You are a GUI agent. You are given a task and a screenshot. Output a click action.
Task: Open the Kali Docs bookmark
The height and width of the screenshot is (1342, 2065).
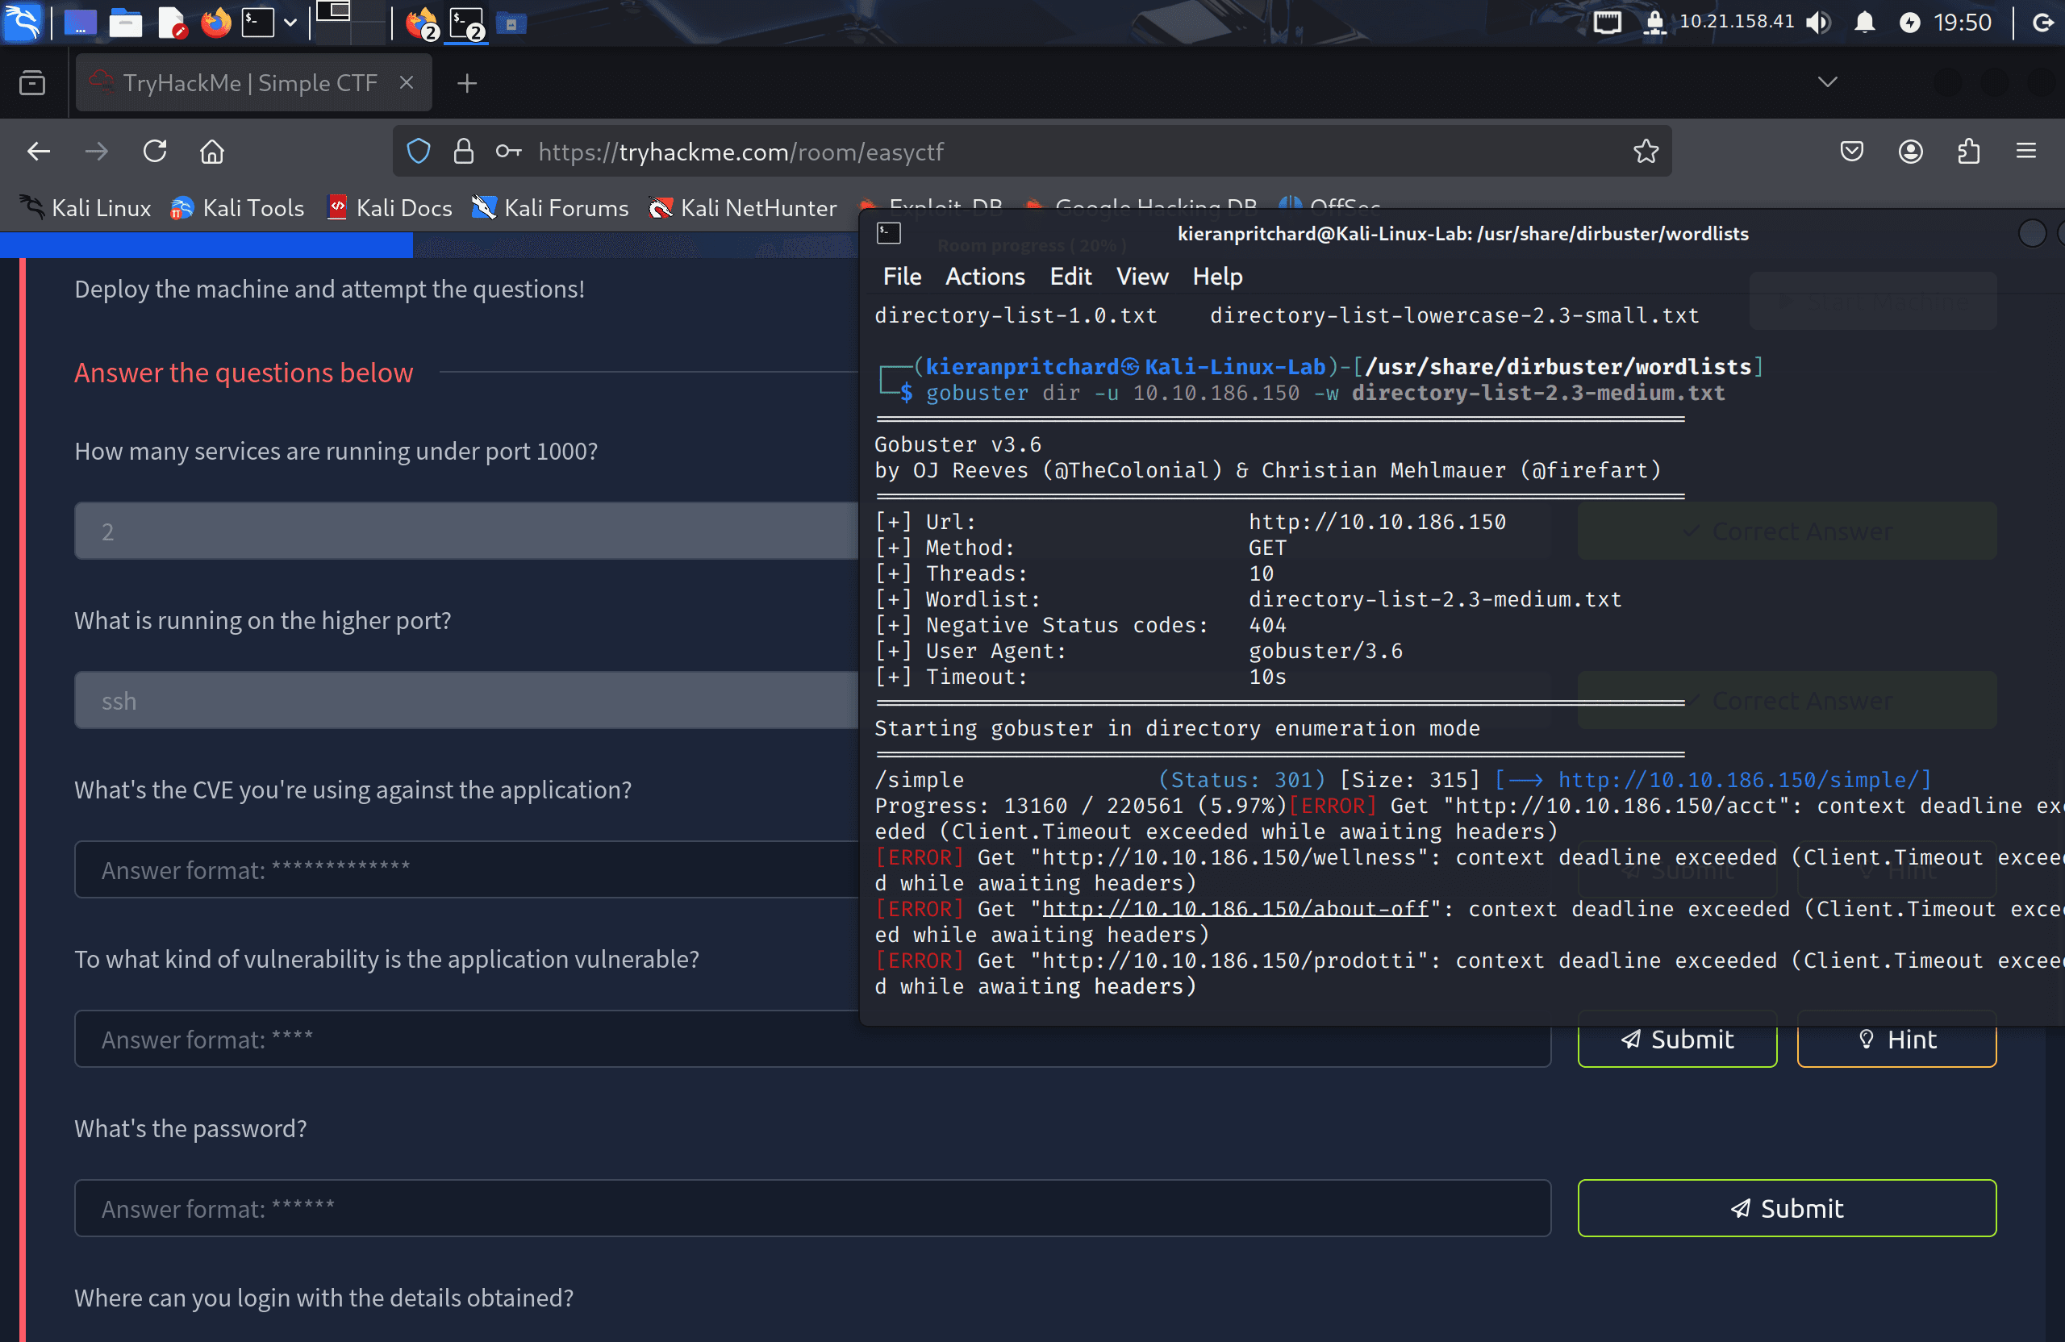click(390, 208)
